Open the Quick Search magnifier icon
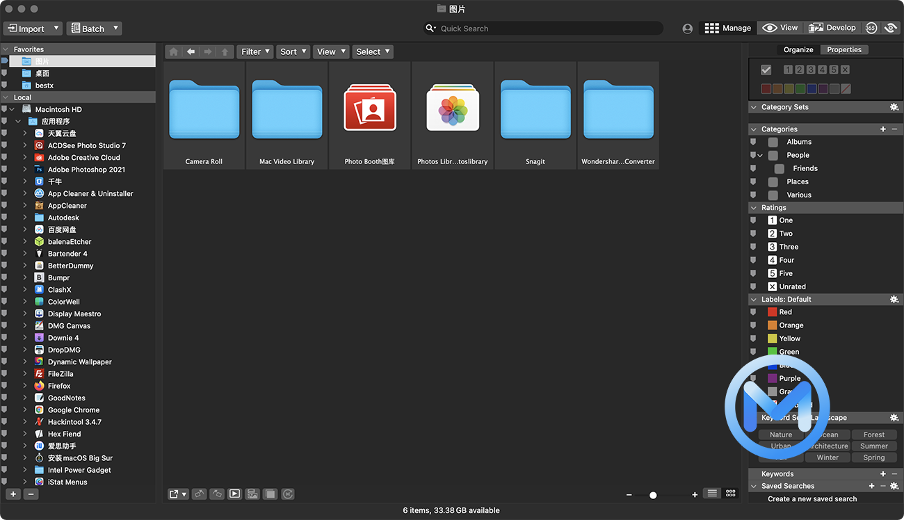The width and height of the screenshot is (904, 520). pos(430,29)
